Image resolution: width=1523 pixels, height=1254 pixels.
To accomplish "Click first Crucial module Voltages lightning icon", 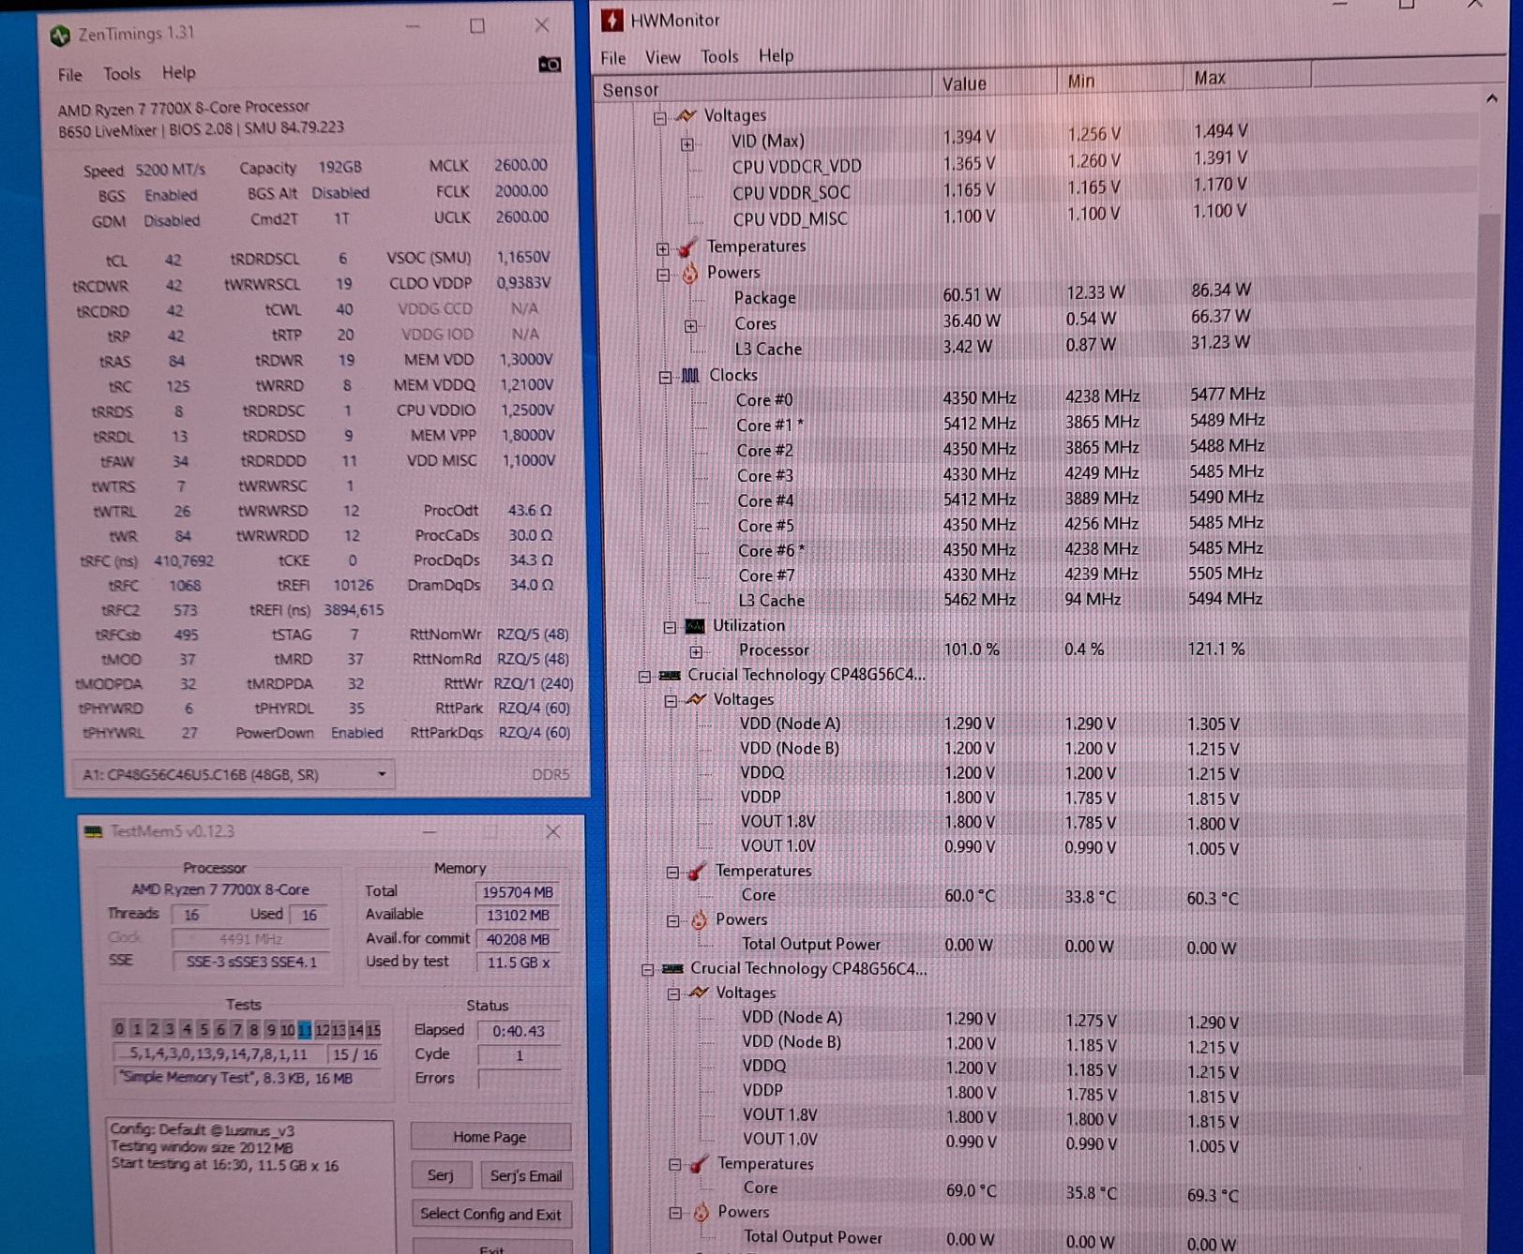I will 696,699.
